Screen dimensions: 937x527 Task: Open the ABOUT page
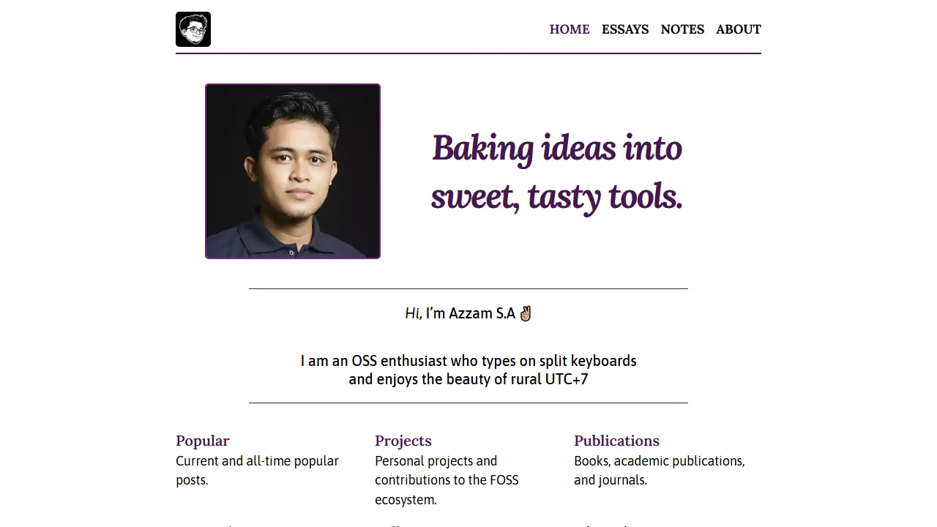[x=738, y=29]
